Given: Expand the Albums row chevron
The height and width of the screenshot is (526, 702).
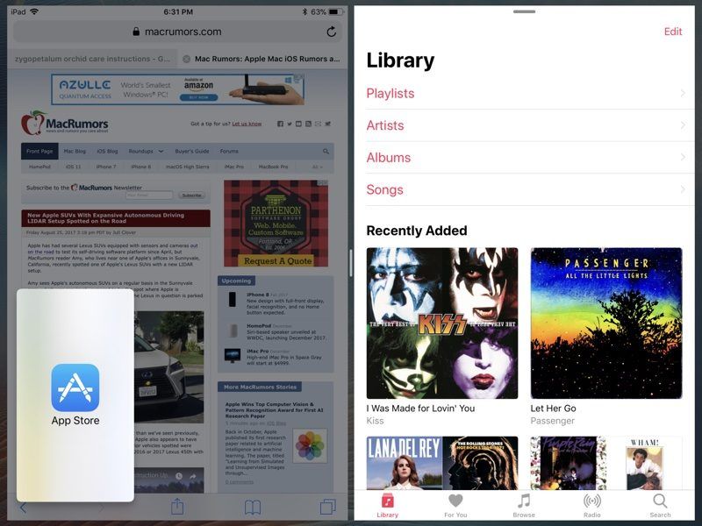Looking at the screenshot, I should [683, 158].
